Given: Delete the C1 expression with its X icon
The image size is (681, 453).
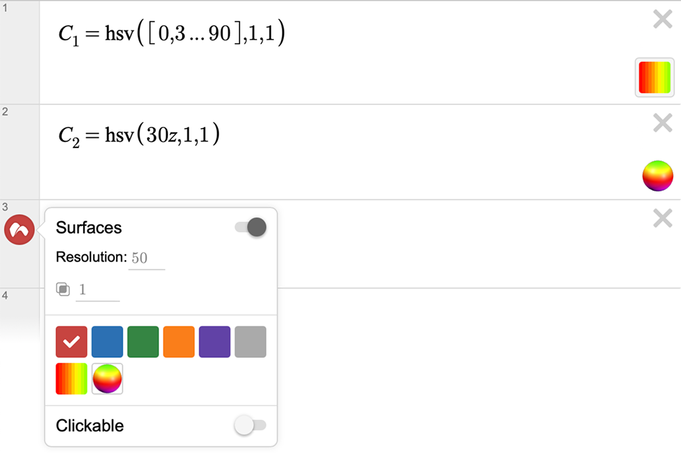Looking at the screenshot, I should 662,19.
